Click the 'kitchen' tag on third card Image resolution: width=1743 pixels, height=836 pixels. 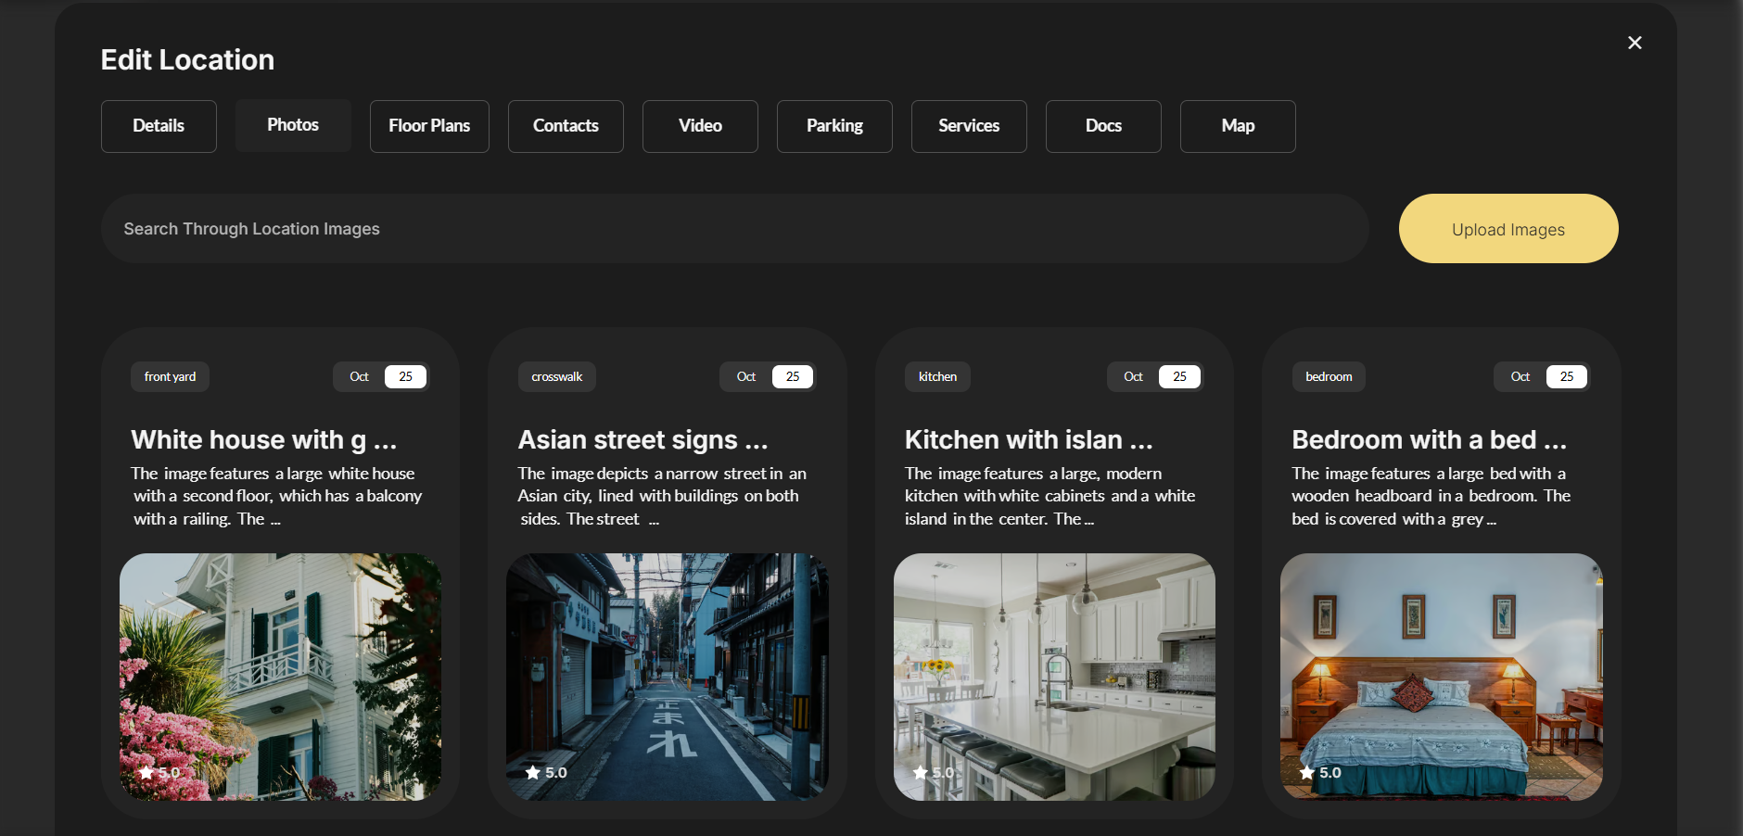(937, 376)
